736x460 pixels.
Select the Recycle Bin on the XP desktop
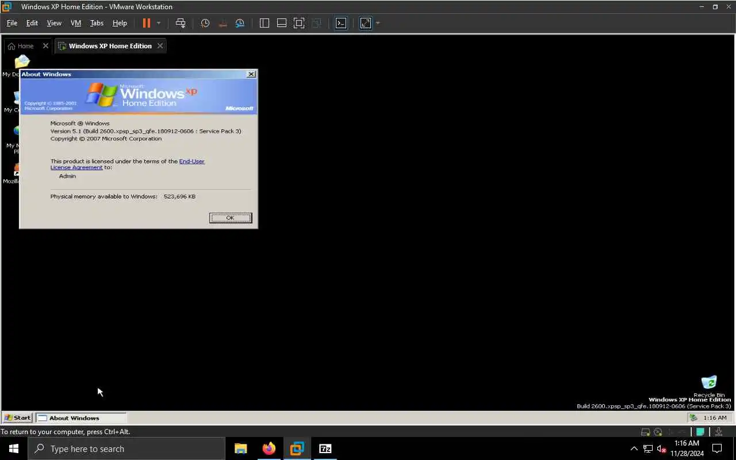point(709,386)
